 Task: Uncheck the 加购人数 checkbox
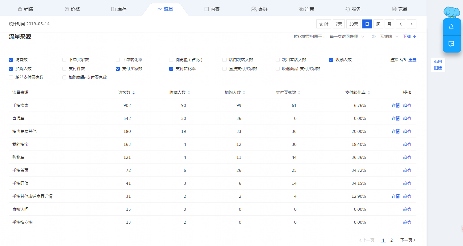point(11,69)
